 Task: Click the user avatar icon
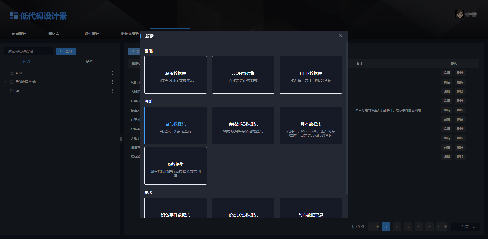[x=459, y=14]
